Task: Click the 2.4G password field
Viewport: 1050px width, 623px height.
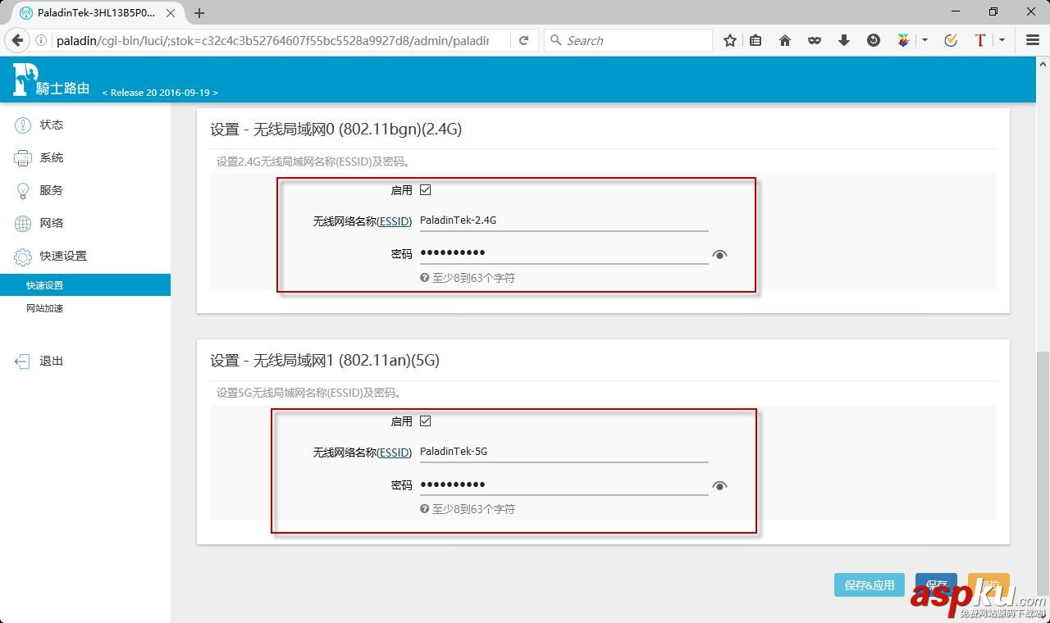Action: click(564, 253)
